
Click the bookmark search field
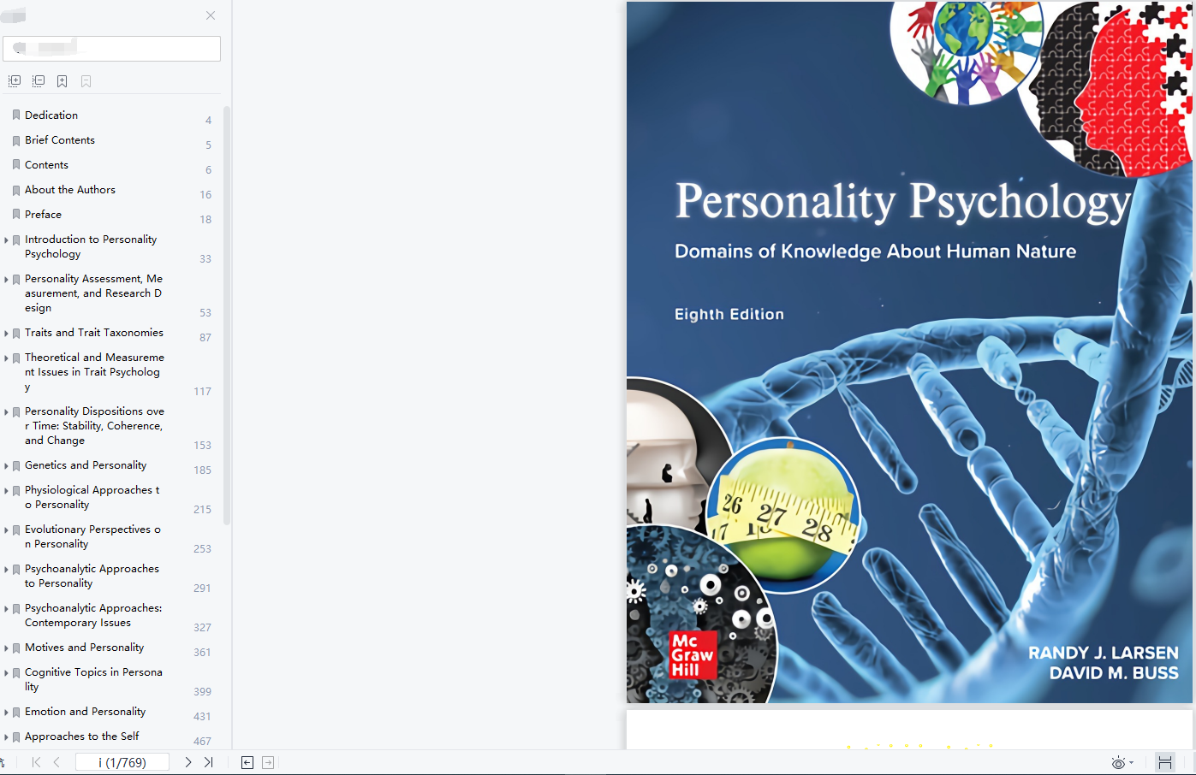pos(111,48)
